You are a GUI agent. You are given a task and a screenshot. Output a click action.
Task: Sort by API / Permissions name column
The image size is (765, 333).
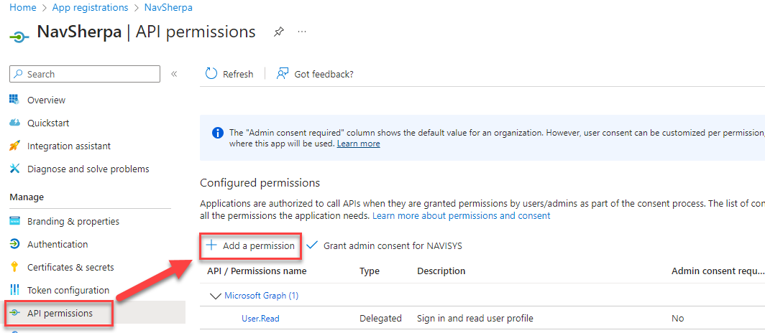257,271
